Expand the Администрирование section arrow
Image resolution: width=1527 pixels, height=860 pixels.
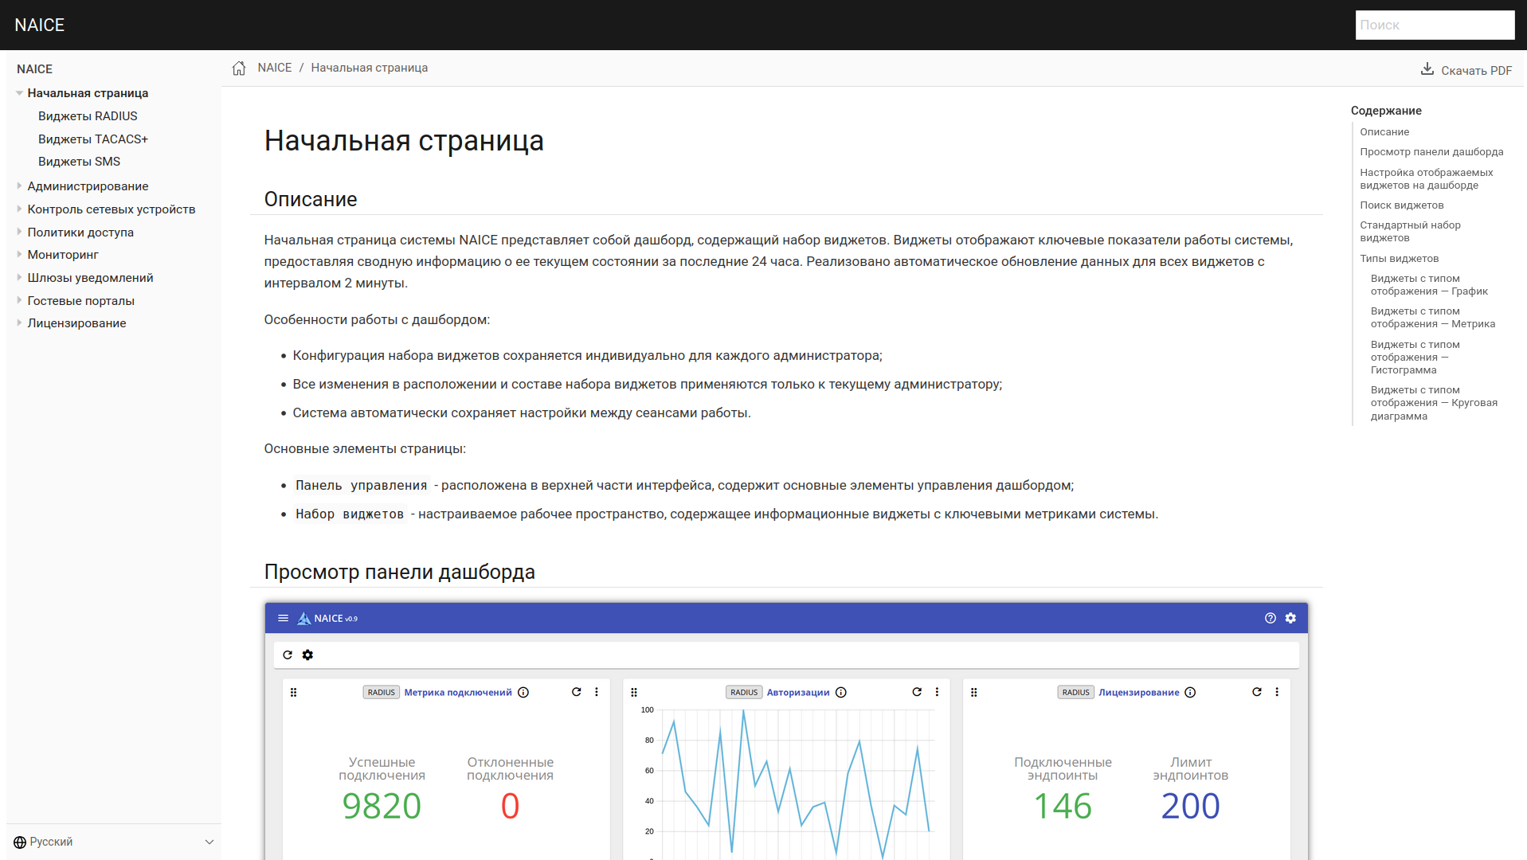pyautogui.click(x=19, y=186)
